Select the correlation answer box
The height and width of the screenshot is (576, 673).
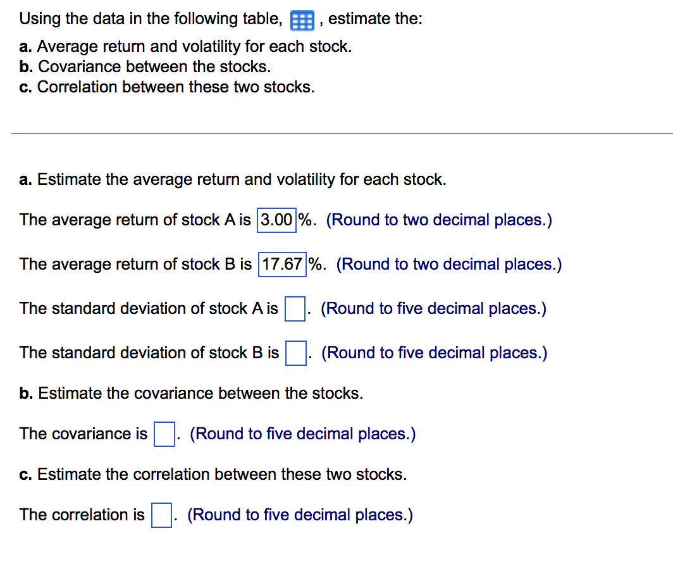161,515
